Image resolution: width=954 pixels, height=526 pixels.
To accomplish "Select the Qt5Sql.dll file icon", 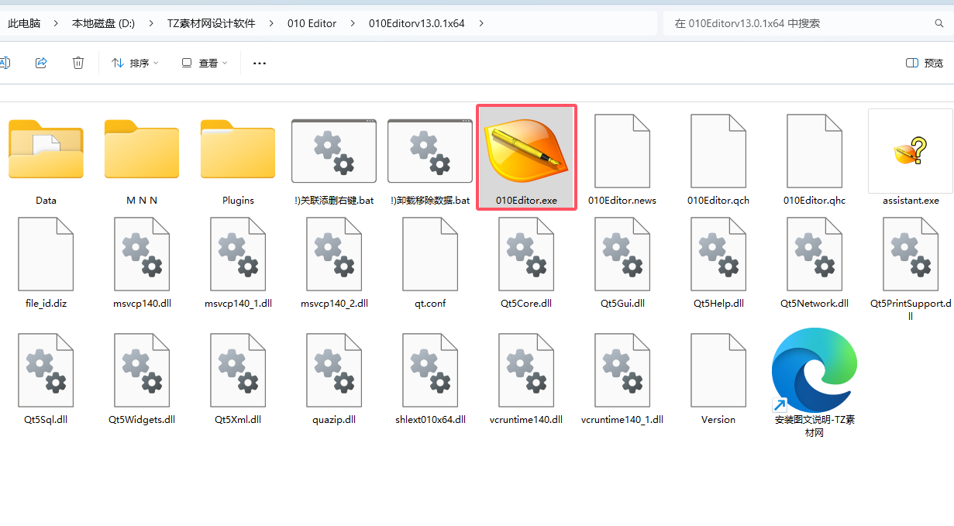I will click(x=46, y=370).
